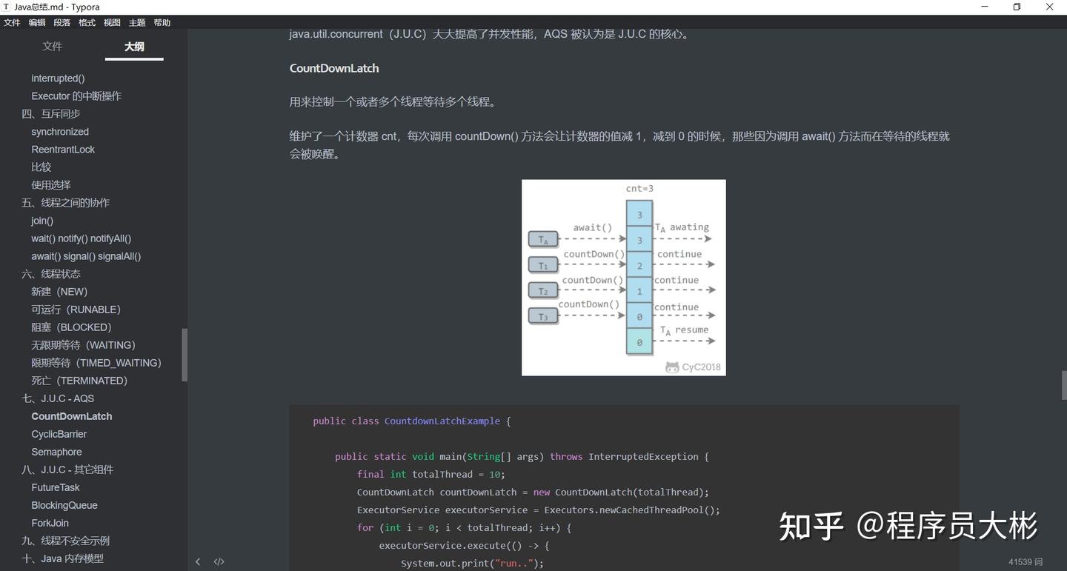This screenshot has width=1067, height=571.
Task: Open the 视图 menu
Action: point(111,22)
